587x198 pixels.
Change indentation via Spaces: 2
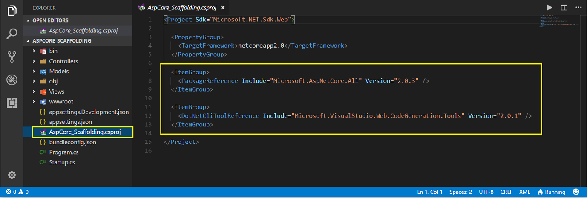[x=460, y=192]
